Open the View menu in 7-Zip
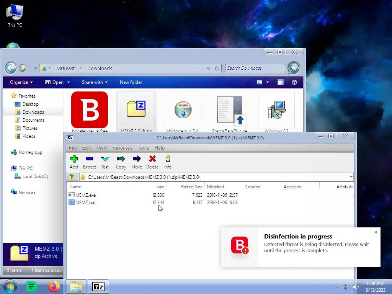This screenshot has height=294, width=392. coord(102,148)
